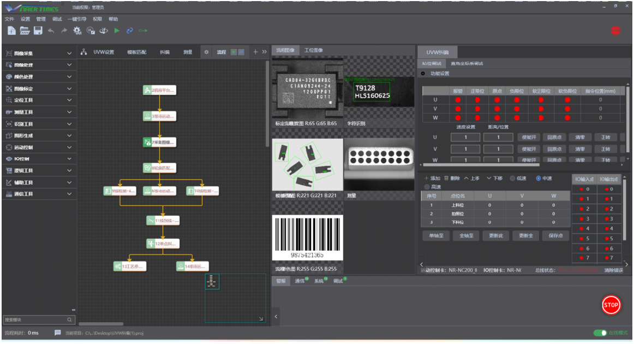Select the barcode image thumbnail

(307, 238)
